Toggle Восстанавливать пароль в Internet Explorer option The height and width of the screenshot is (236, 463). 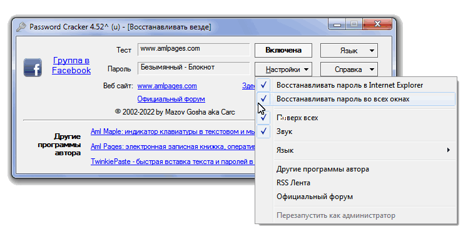356,85
